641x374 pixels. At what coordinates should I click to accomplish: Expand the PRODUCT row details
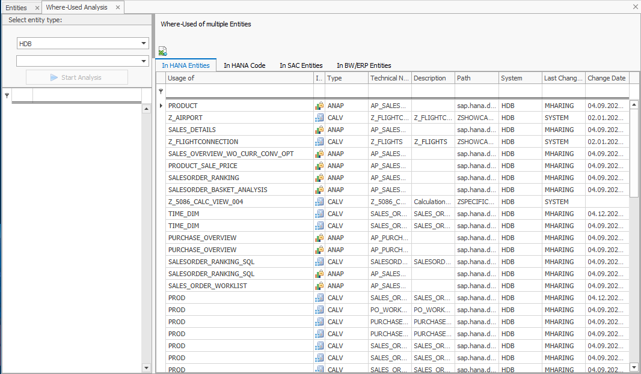tap(161, 106)
